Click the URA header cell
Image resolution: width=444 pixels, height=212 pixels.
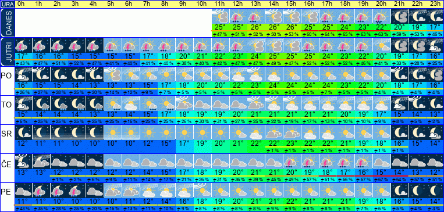click(7, 4)
